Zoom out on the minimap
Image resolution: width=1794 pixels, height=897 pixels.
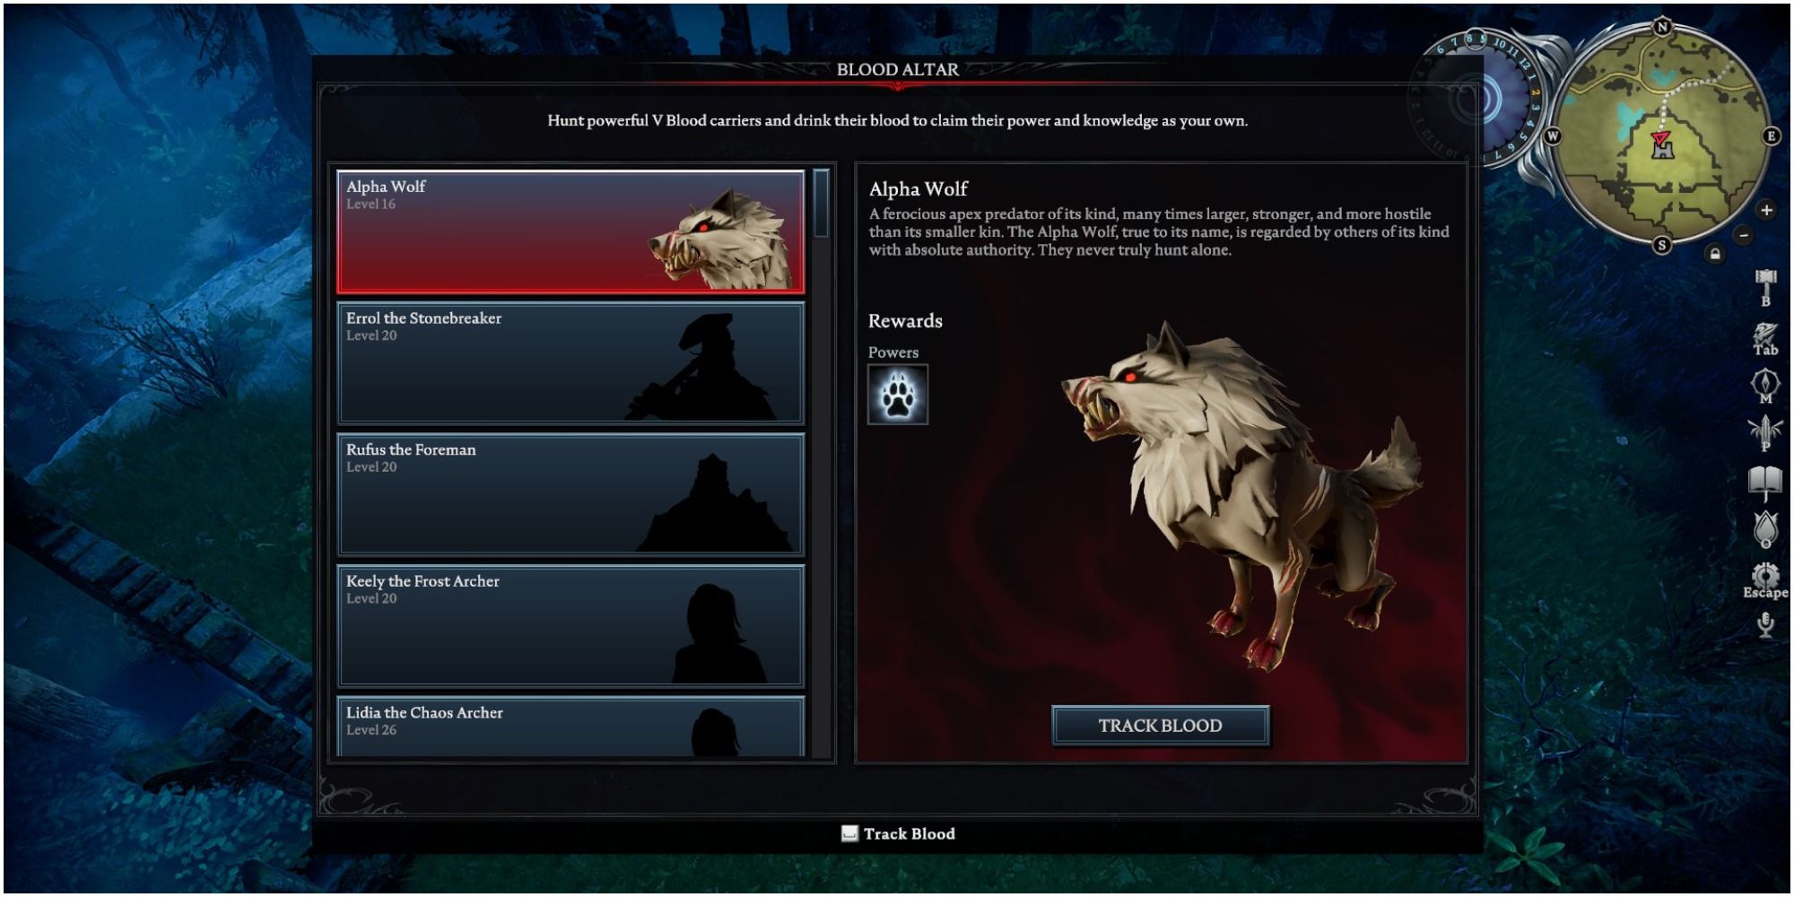1743,235
